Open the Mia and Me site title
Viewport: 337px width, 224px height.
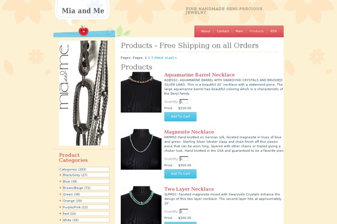pyautogui.click(x=83, y=11)
